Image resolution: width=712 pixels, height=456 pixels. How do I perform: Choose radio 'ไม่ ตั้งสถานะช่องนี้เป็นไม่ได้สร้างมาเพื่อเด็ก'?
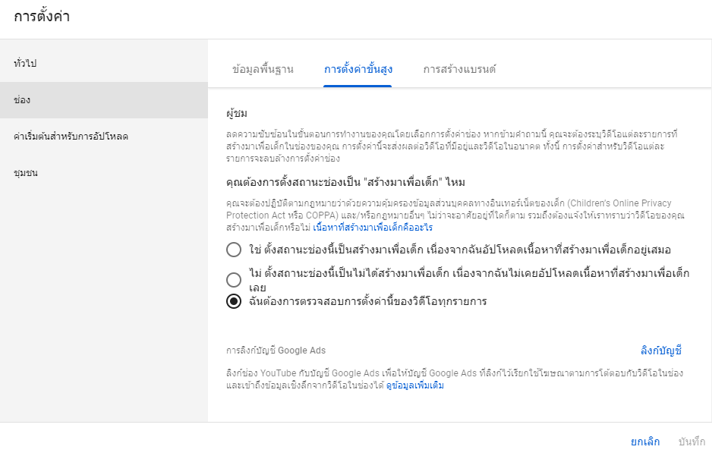[x=234, y=279]
